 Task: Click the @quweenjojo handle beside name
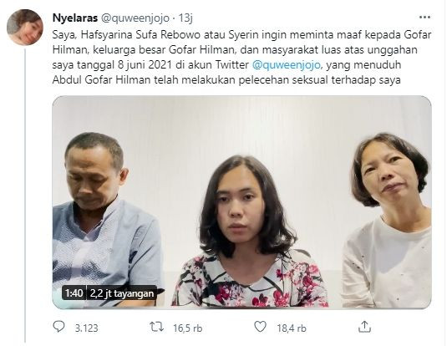(x=135, y=18)
